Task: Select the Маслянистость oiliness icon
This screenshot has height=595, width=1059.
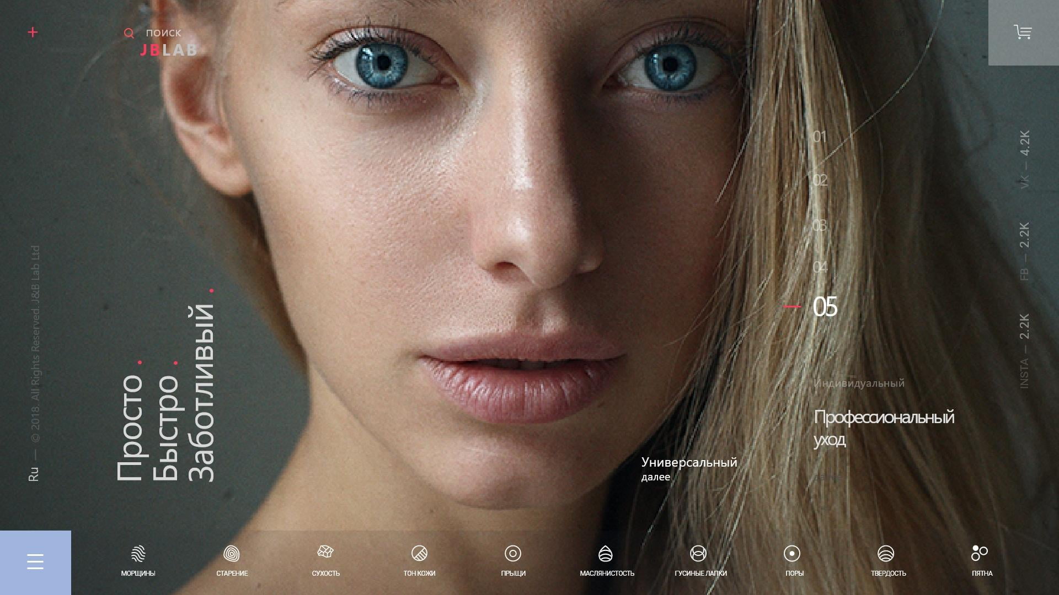Action: (x=606, y=553)
